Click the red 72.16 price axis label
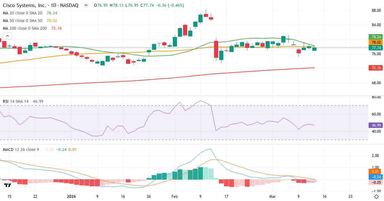The image size is (384, 201). 375,68
